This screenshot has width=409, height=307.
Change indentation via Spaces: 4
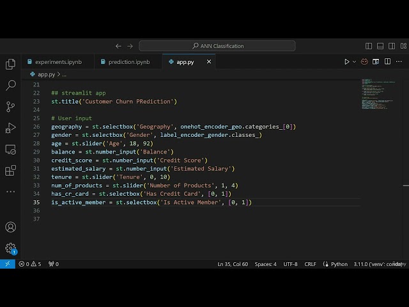click(x=266, y=264)
